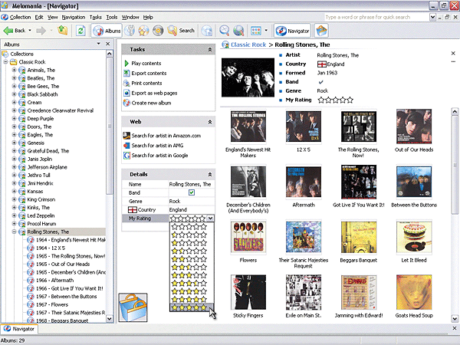460x345 pixels.
Task: Open the Flowers album thumbnail
Action: [x=248, y=237]
